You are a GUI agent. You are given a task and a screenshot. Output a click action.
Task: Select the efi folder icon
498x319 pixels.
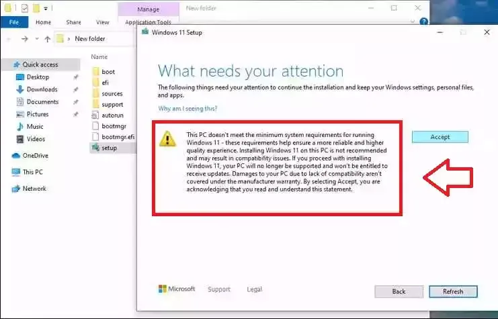[96, 83]
